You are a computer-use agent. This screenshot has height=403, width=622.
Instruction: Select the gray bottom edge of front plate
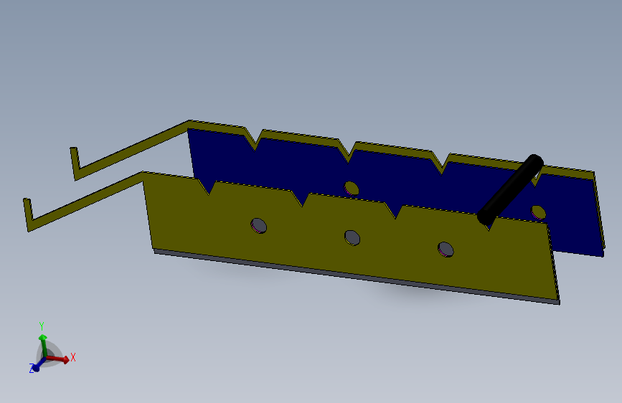[x=357, y=277]
